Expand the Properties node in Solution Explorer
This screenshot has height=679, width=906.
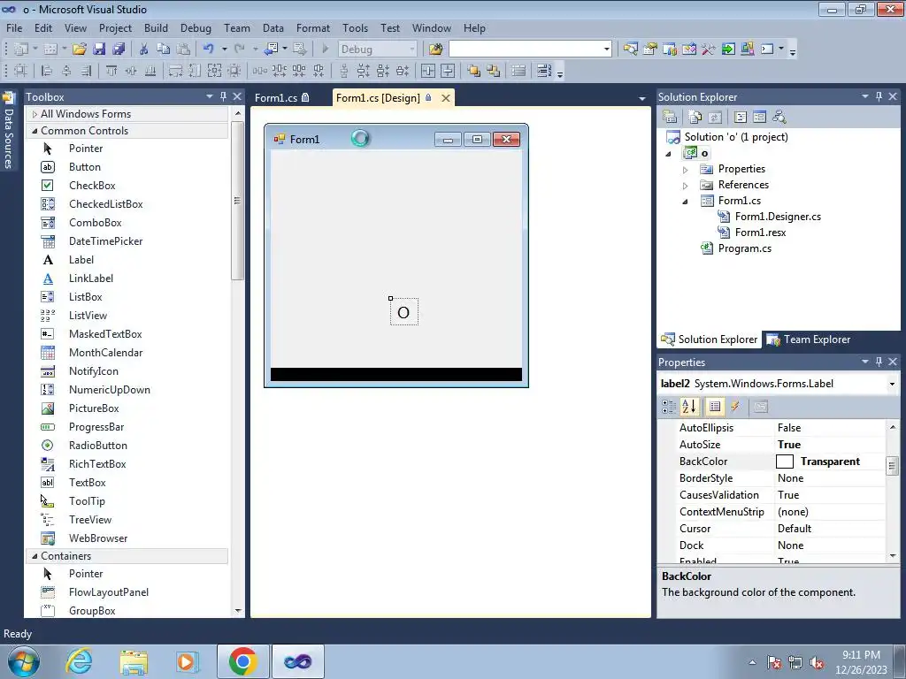(x=686, y=170)
